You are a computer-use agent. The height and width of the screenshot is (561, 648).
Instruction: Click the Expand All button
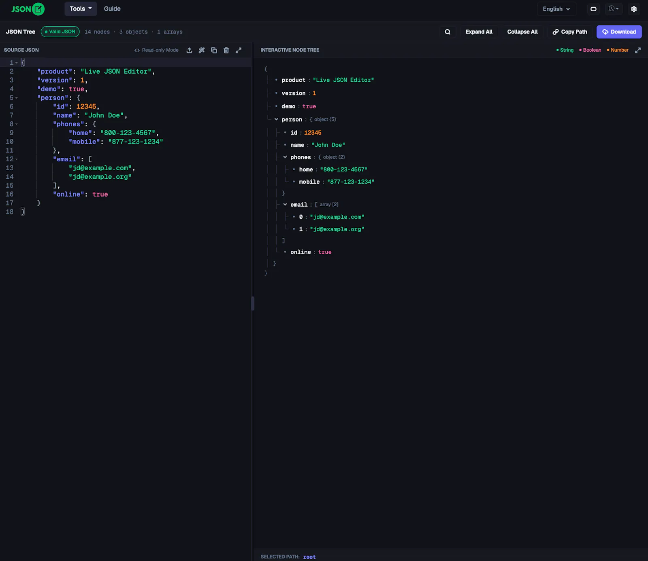point(479,32)
